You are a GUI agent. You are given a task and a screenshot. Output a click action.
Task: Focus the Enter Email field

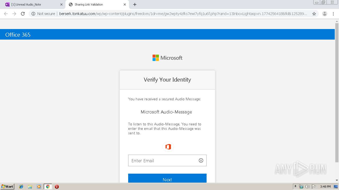pos(167,160)
